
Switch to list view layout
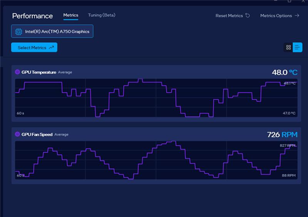coord(298,48)
